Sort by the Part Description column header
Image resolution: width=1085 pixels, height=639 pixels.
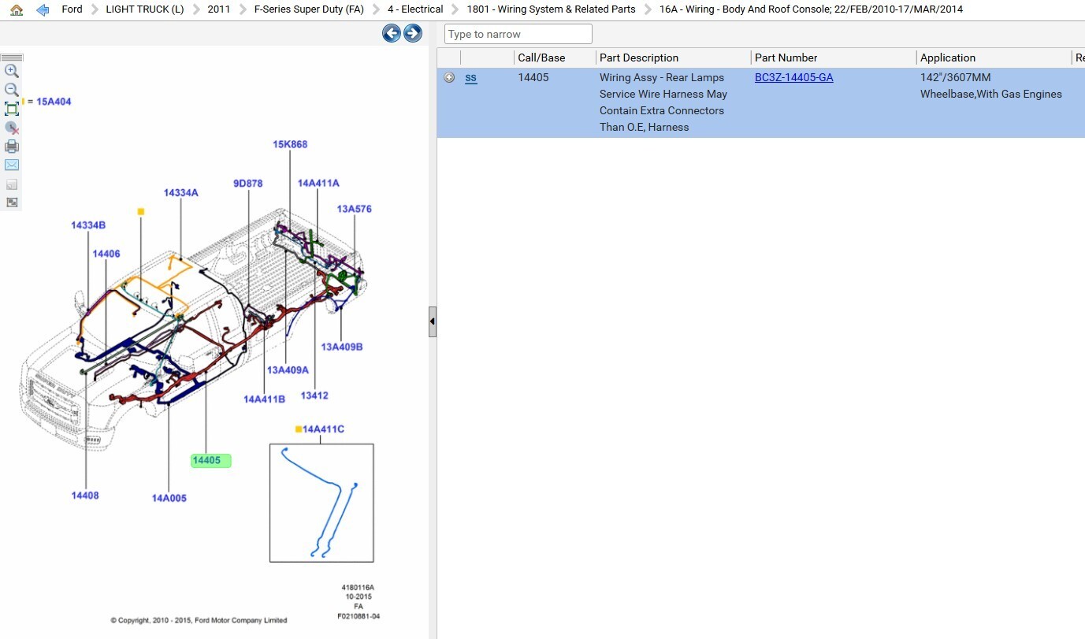click(638, 58)
